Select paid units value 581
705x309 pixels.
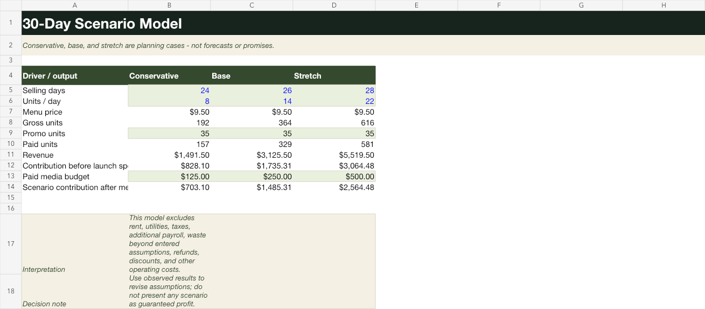[334, 144]
